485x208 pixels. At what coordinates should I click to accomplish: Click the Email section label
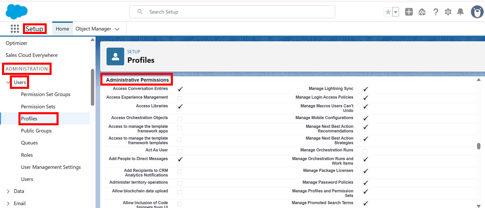tap(20, 203)
